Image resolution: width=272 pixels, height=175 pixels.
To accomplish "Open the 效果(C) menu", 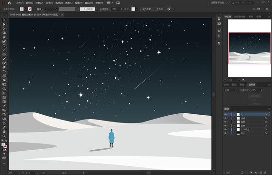I will click(x=69, y=3).
